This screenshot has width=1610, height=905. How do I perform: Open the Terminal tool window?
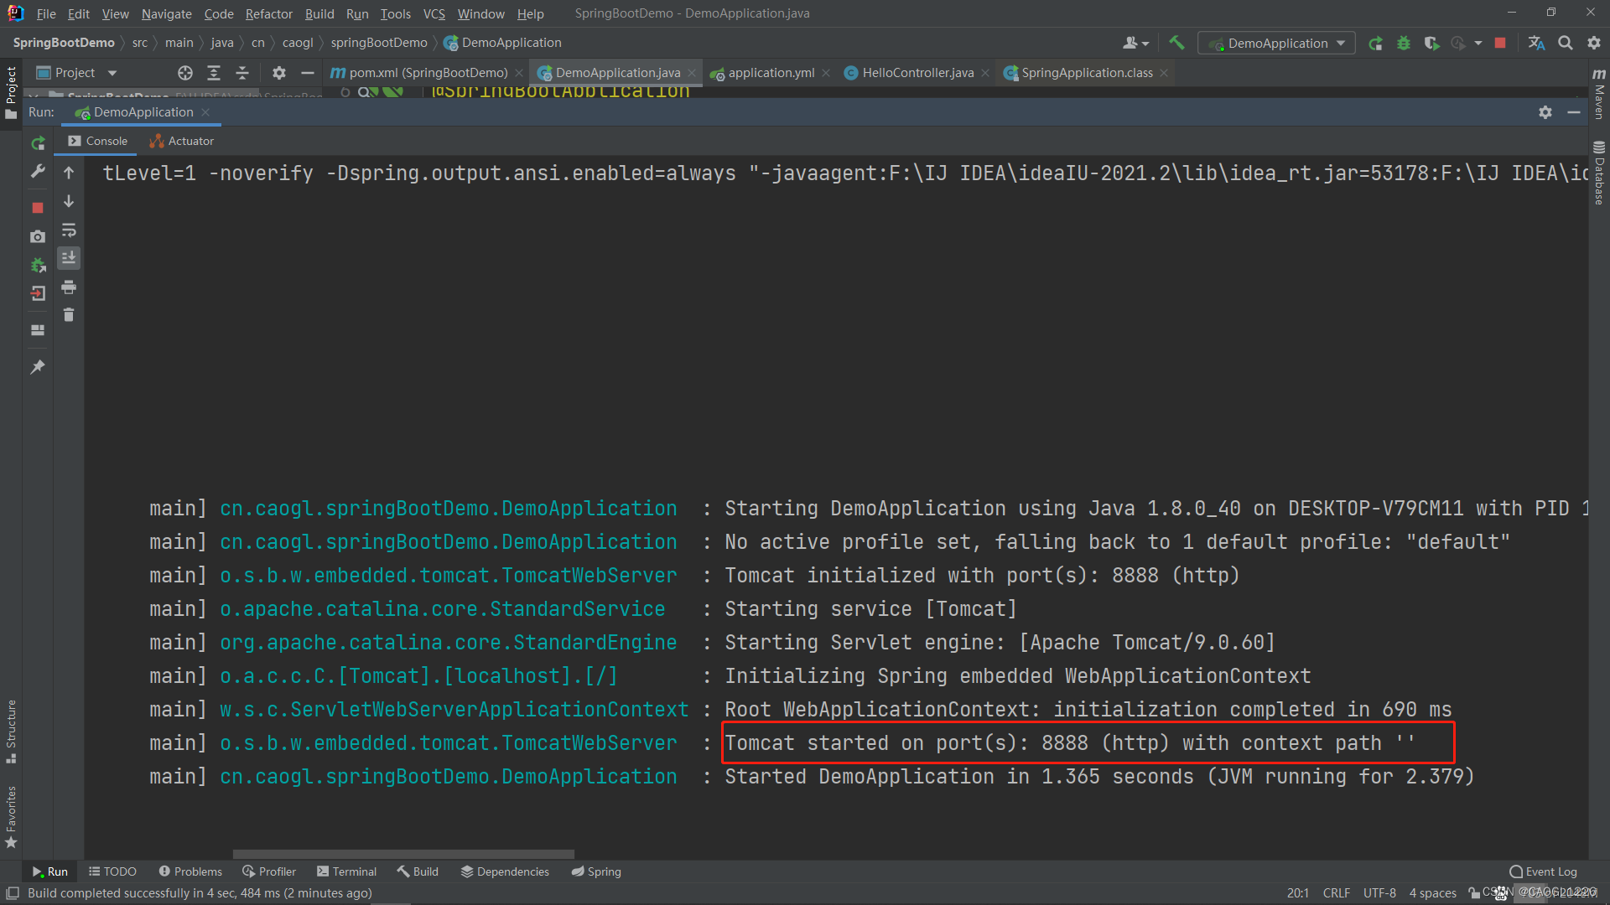347,871
